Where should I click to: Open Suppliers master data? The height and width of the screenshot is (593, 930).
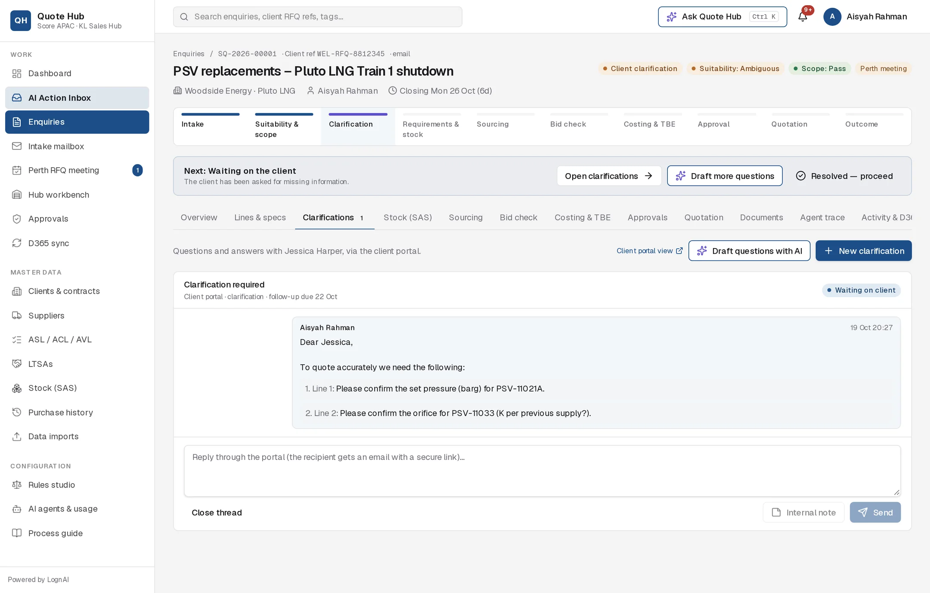point(77,316)
